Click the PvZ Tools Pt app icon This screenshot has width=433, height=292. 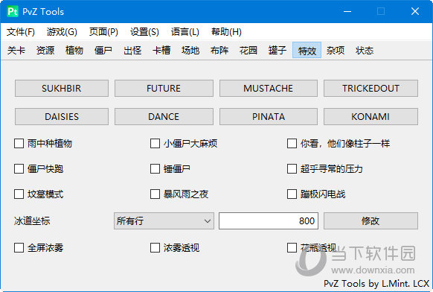coord(13,11)
